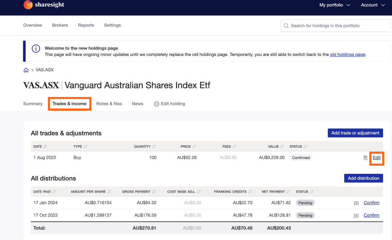Screen dimensions: 392x240
Task: Click the AU$70.48 total franking credits
Action: coord(242,228)
